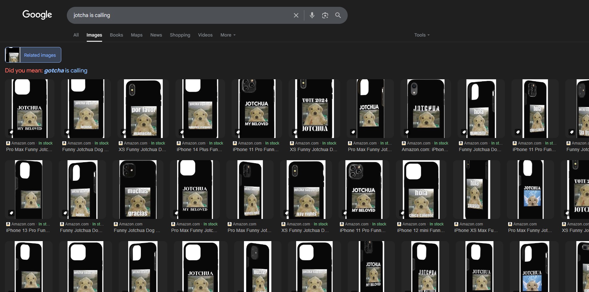Open the third-row JOTCHUA MY BELOVED thumbnail with camera lenses

[371, 267]
